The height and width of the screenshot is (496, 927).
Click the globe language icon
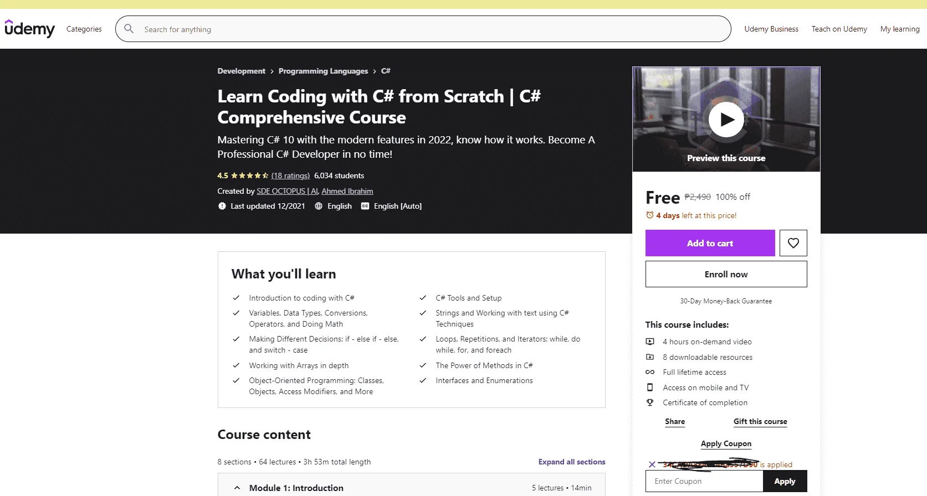tap(319, 206)
